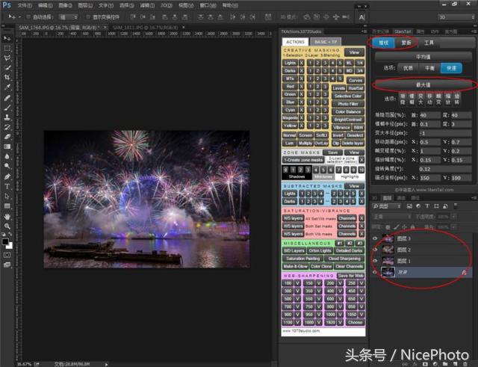Click the Orton Lights button
Viewport: 478px width, 367px height.
[x=320, y=250]
